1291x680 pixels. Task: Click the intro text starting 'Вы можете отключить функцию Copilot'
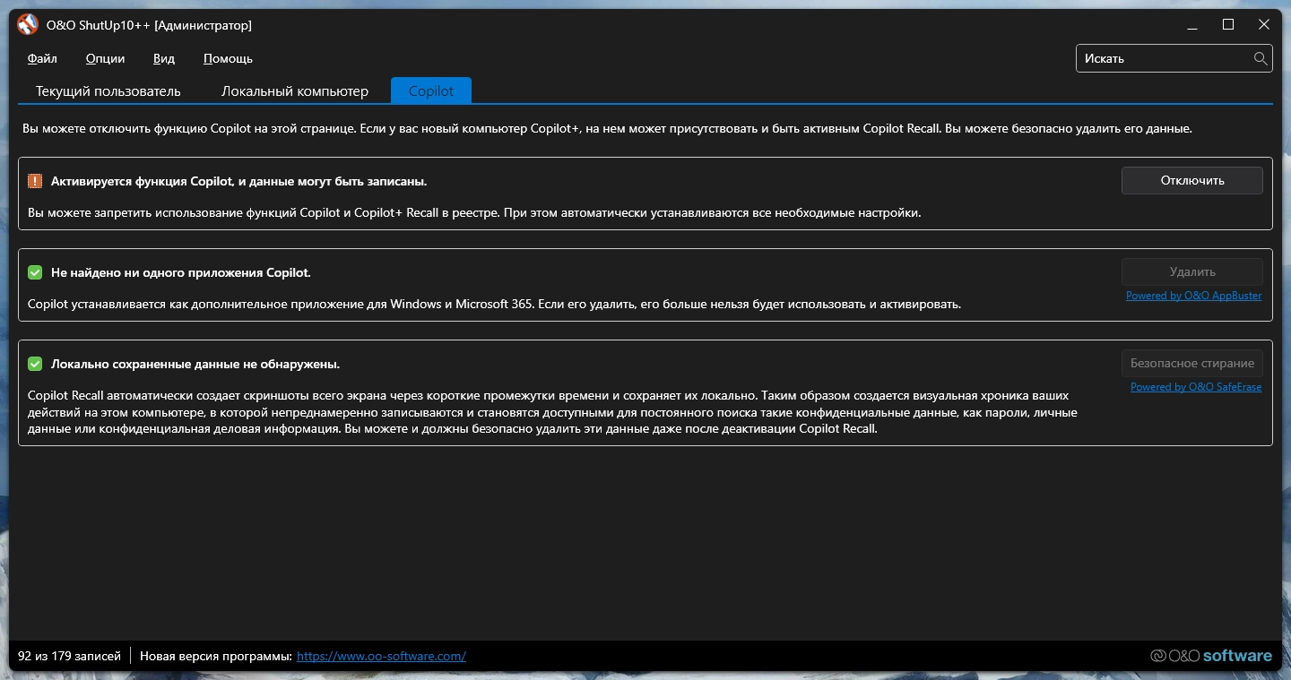[x=608, y=129]
